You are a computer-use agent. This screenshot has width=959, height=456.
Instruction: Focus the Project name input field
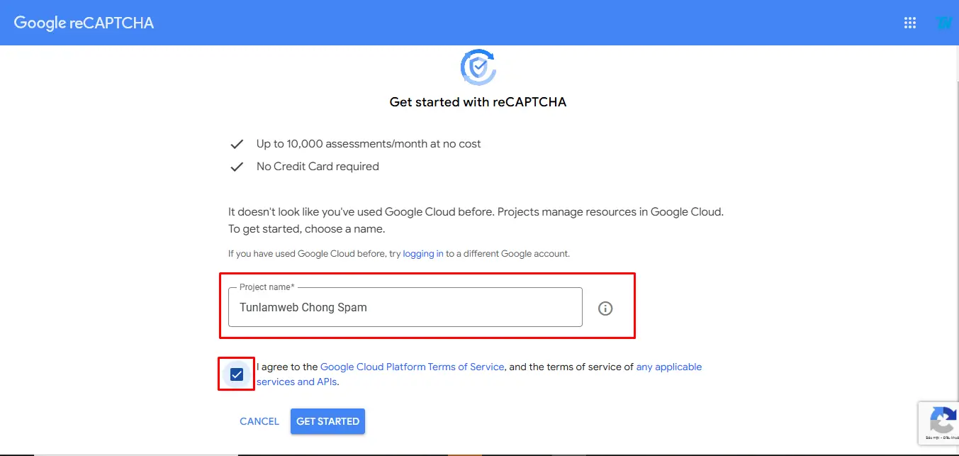[x=405, y=307]
